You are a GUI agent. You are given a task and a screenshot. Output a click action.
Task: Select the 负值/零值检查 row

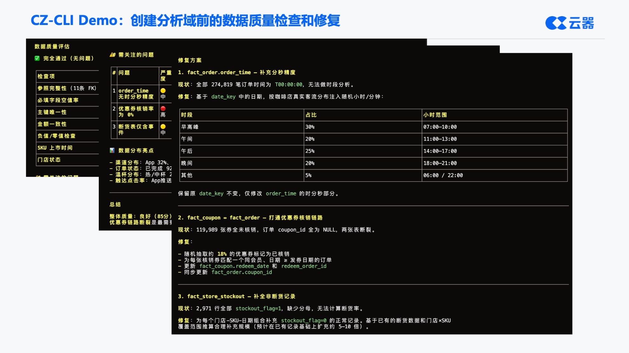[67, 136]
